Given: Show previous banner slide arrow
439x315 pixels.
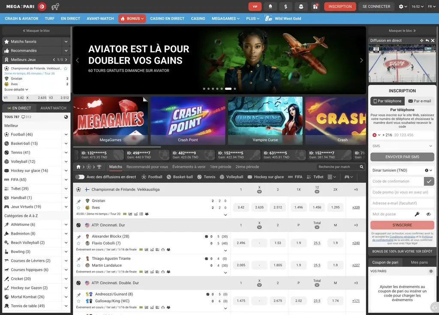Looking at the screenshot, I should [x=78, y=60].
